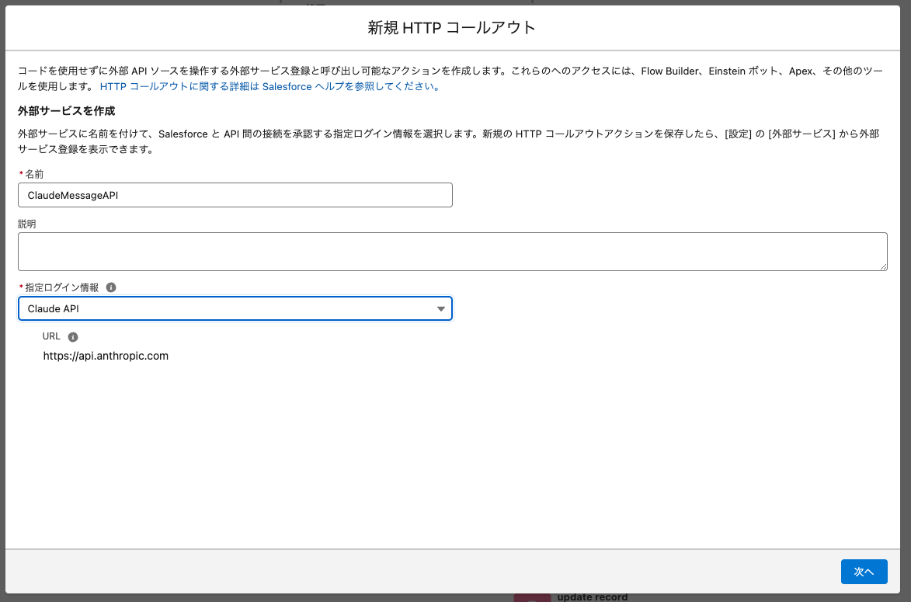The height and width of the screenshot is (602, 911).
Task: Click the 新規 HTTP コールアウト dialog title
Action: tap(451, 27)
